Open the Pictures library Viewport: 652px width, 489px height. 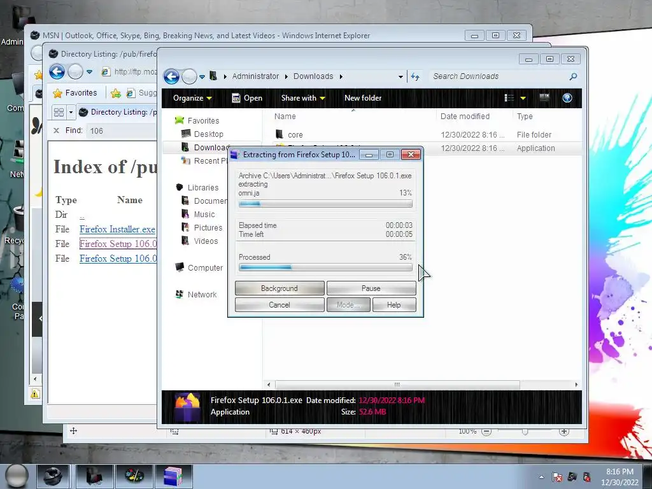[x=208, y=227]
